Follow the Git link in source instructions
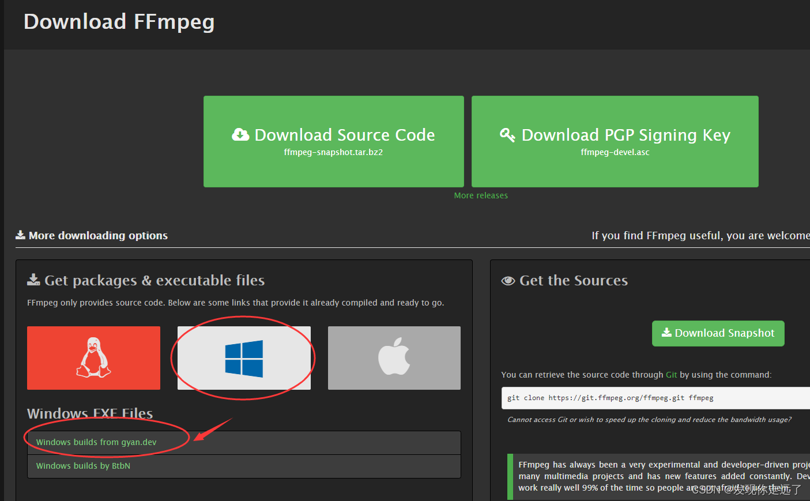This screenshot has width=810, height=501. [x=672, y=375]
